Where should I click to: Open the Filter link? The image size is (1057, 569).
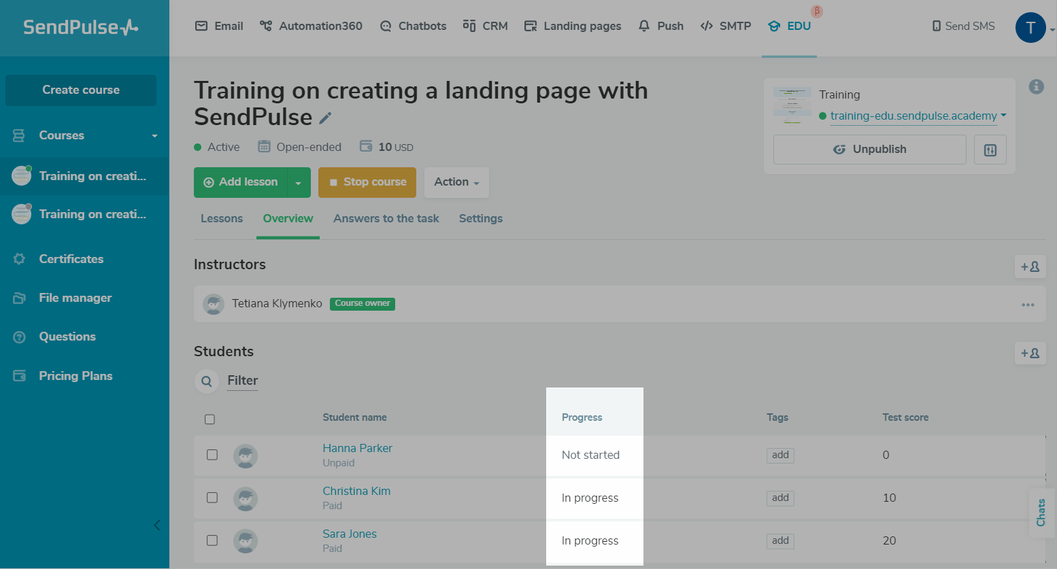(x=243, y=381)
